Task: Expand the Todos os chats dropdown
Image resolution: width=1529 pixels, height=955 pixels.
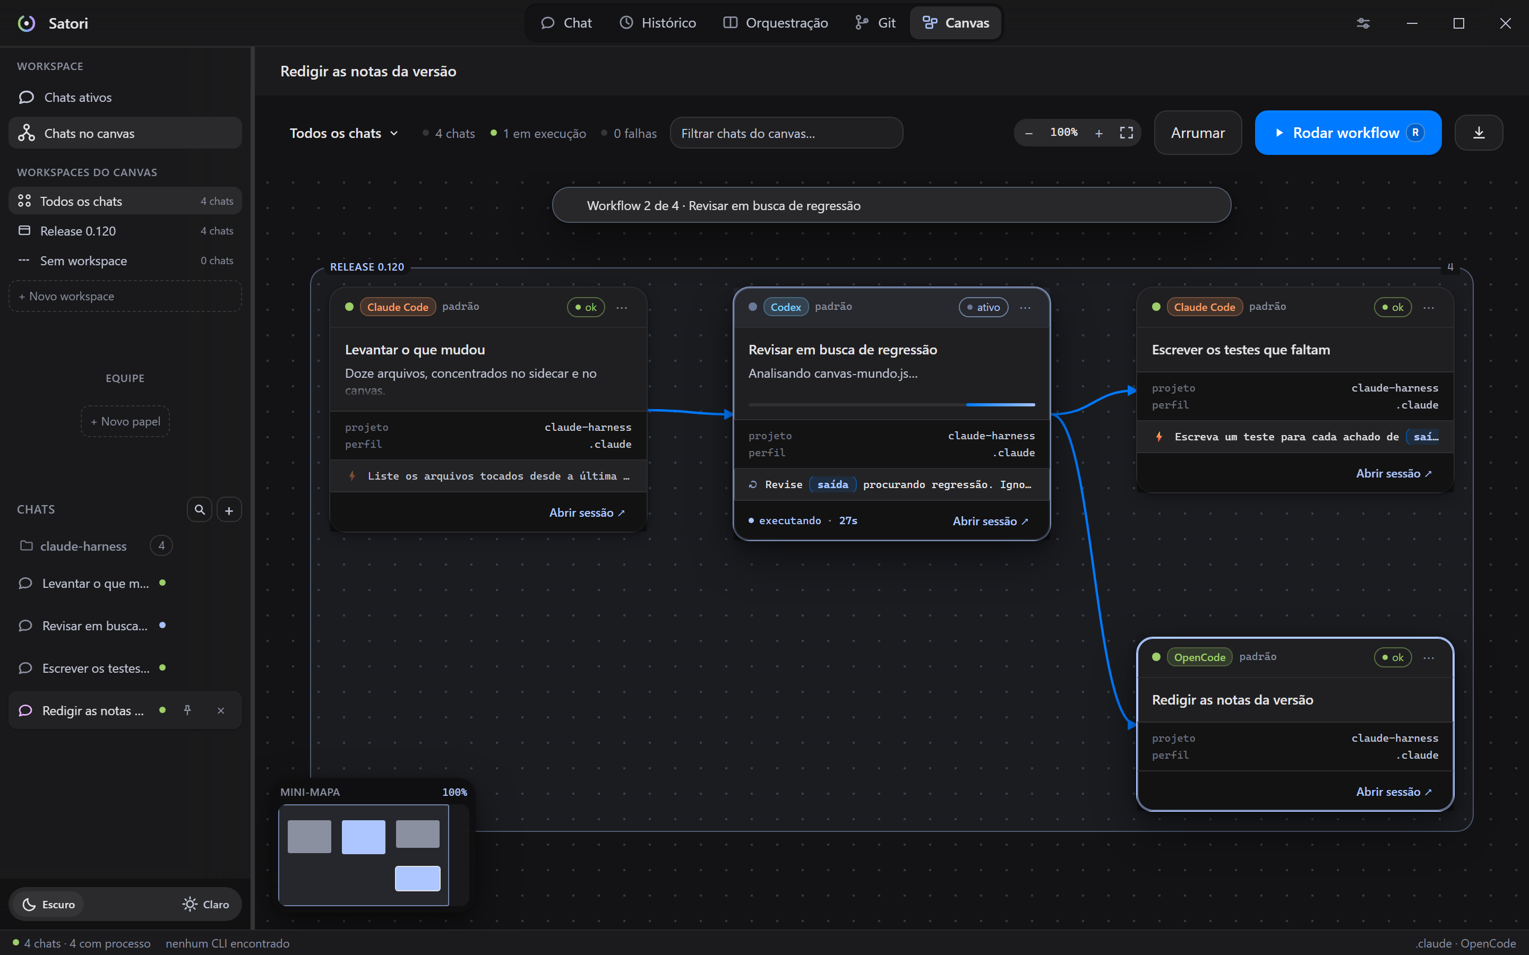Action: tap(345, 133)
